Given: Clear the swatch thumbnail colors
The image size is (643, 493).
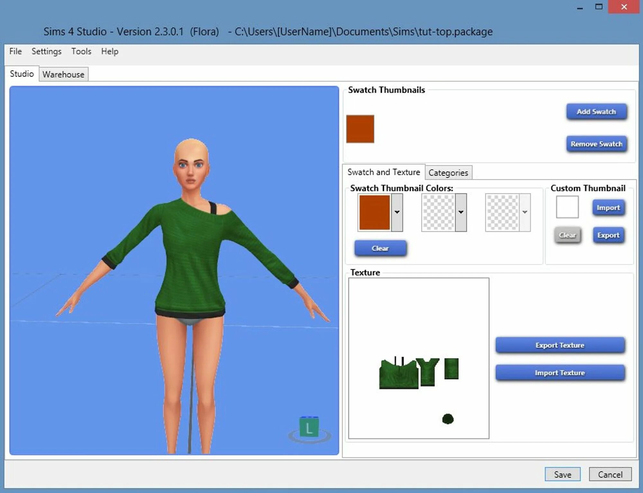Looking at the screenshot, I should (x=380, y=248).
